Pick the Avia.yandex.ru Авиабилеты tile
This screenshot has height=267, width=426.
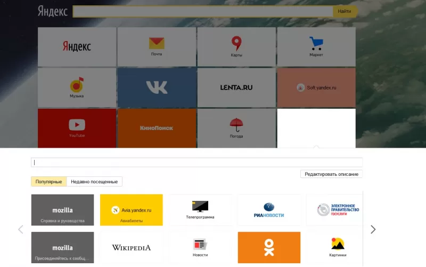click(x=132, y=210)
